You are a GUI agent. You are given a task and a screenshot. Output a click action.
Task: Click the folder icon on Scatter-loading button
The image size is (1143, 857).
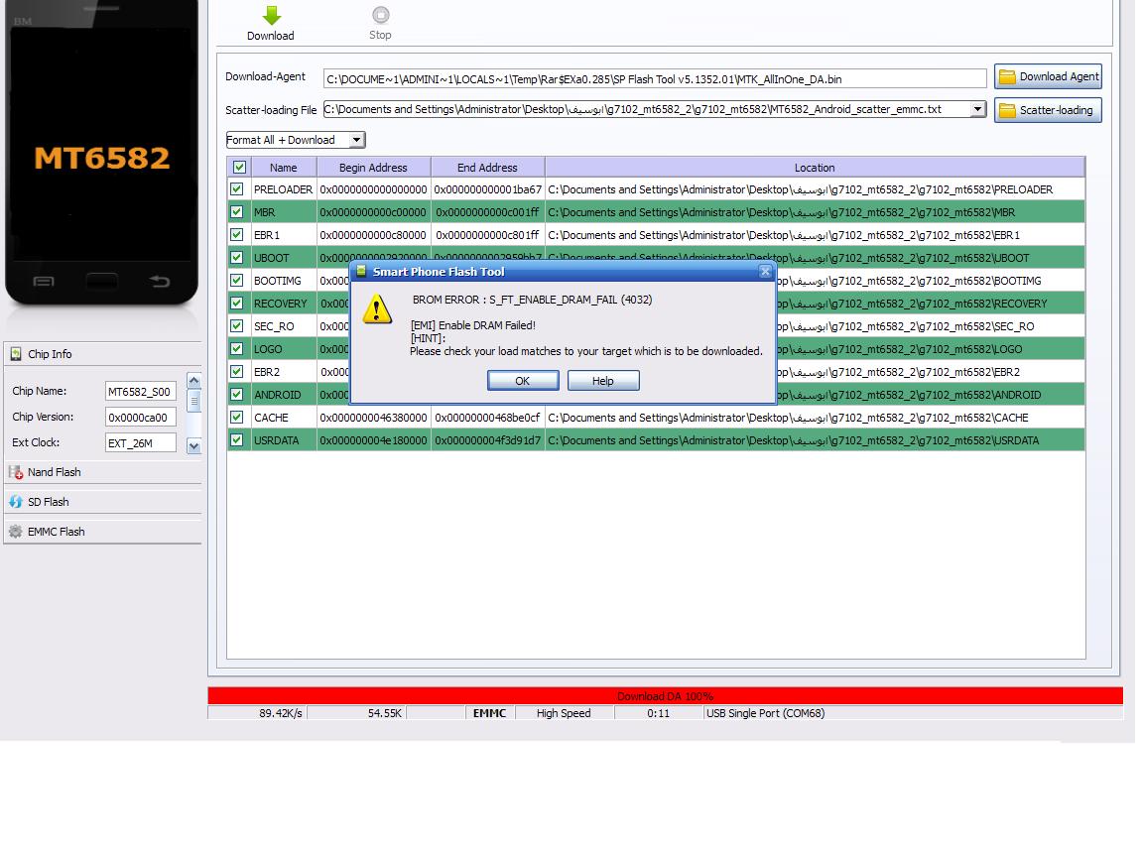coord(1007,110)
